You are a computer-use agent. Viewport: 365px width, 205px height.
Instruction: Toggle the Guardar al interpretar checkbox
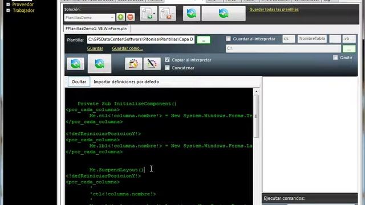click(x=228, y=39)
